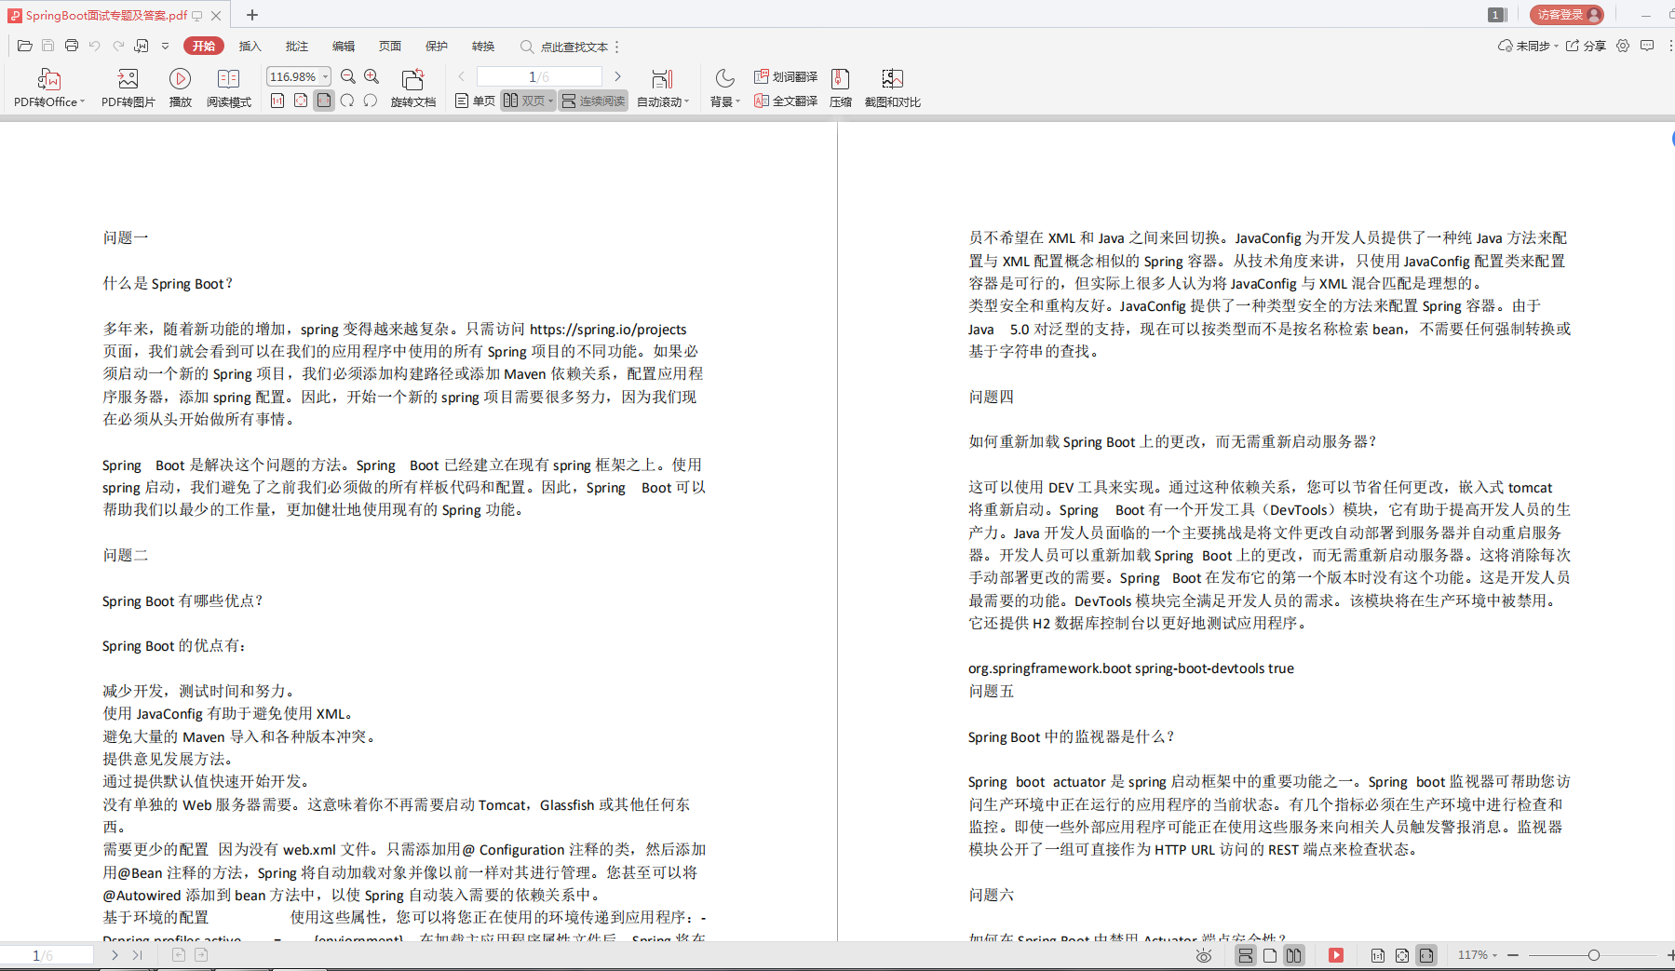
Task: Open the 插入 ribbon tab
Action: point(250,47)
